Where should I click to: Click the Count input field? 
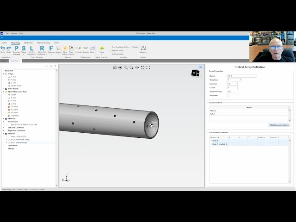pyautogui.click(x=232, y=87)
